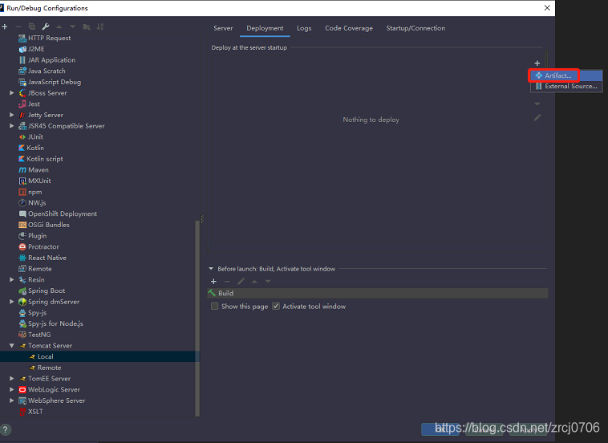Select Local under Tomcat Server
This screenshot has height=443, width=608.
(46, 356)
